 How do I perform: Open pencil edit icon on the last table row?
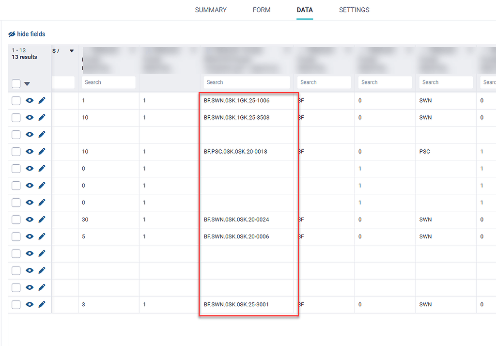tap(42, 304)
